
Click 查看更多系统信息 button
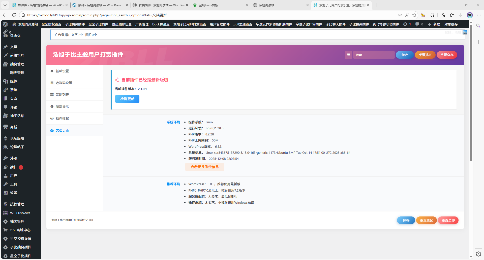click(x=204, y=167)
